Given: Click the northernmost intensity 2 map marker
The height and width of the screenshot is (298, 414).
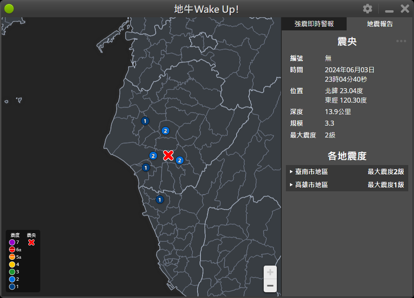Looking at the screenshot, I should pyautogui.click(x=165, y=131).
